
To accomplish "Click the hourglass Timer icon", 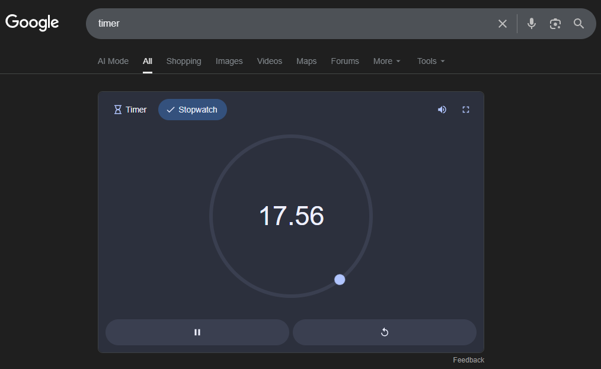I will pyautogui.click(x=118, y=110).
